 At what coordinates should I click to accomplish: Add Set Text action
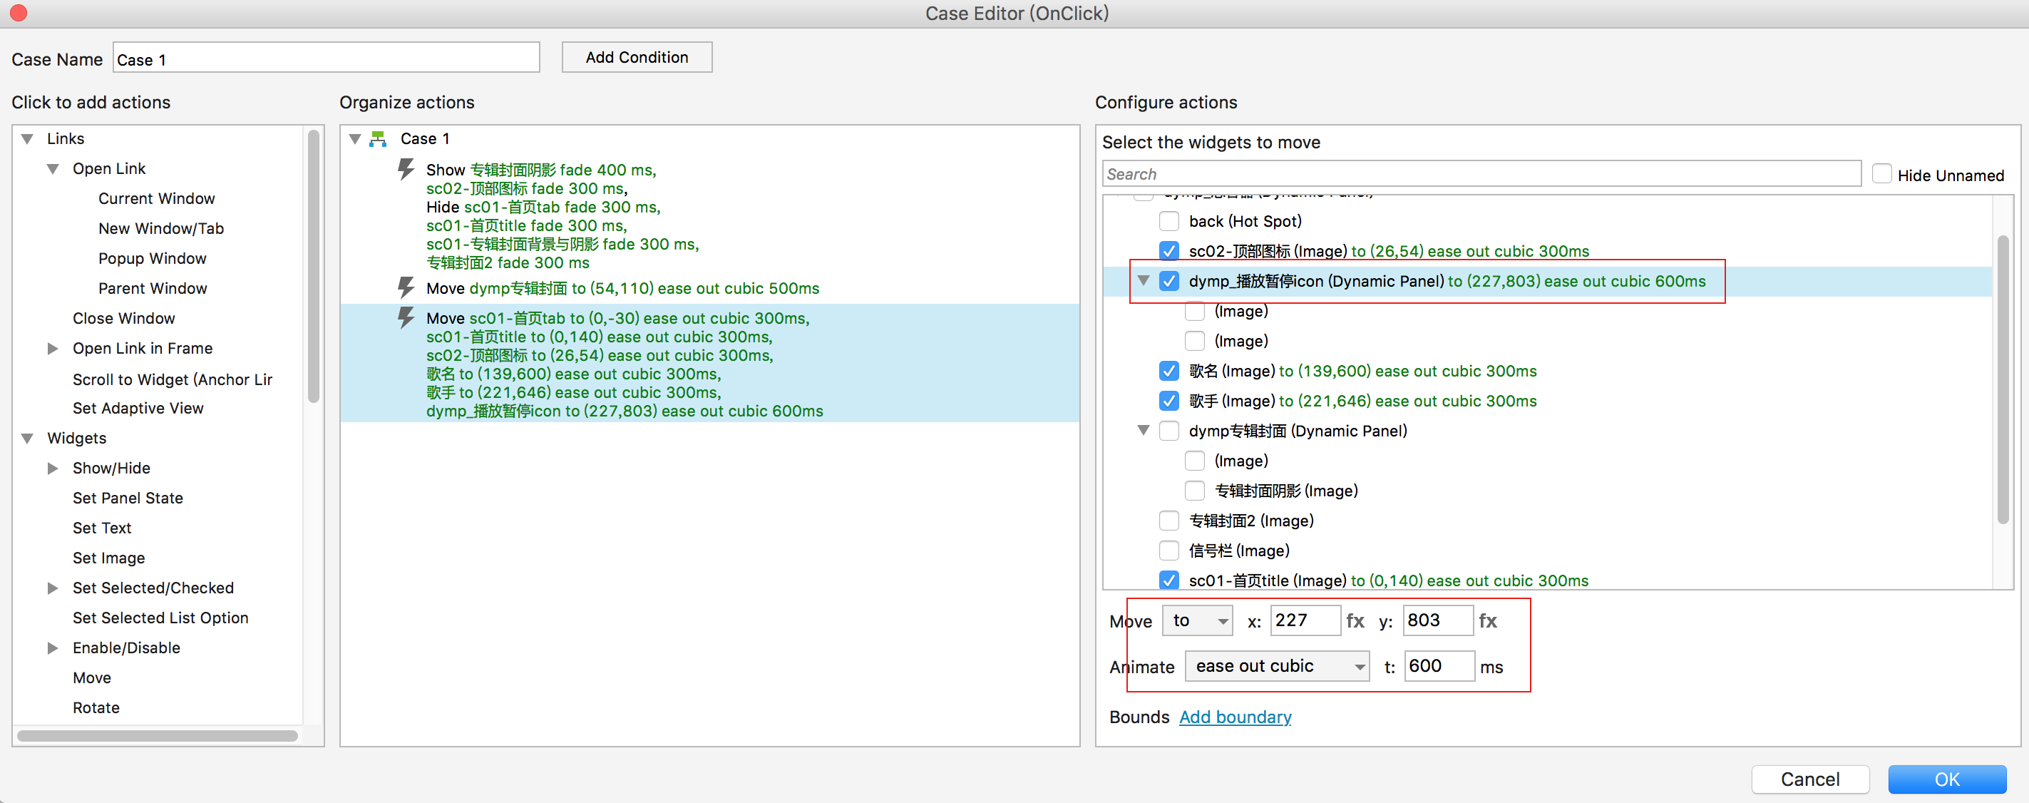coord(102,528)
